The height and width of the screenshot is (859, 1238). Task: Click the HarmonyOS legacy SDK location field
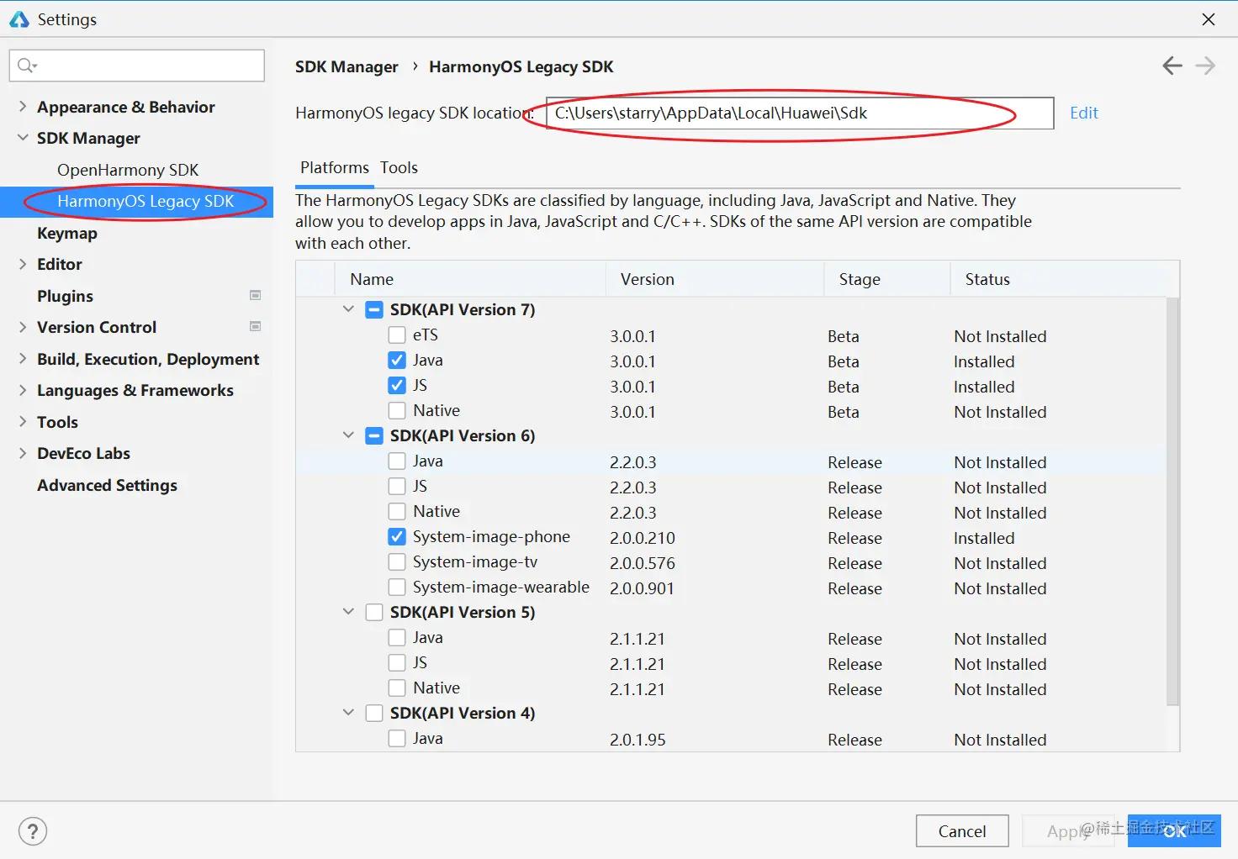(x=800, y=113)
